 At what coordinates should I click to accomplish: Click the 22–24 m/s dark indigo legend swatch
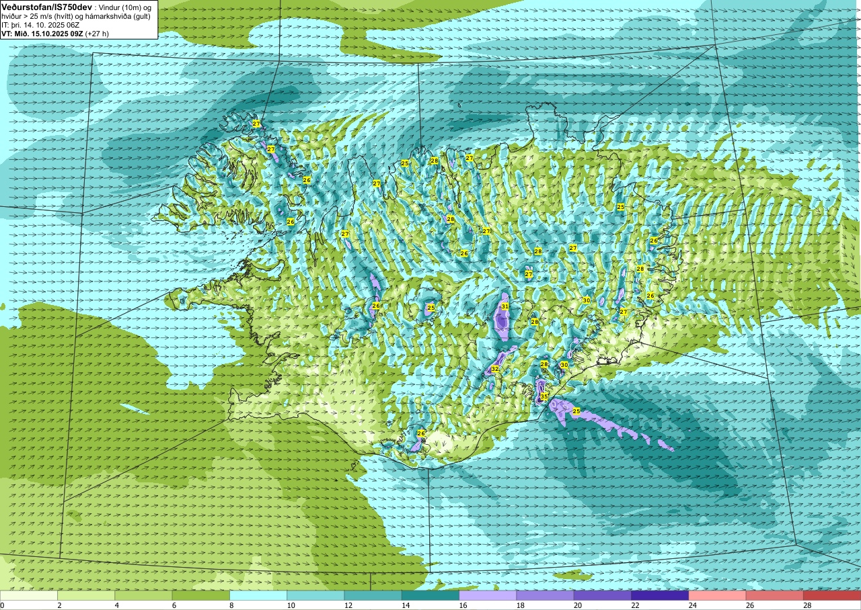[x=660, y=595]
